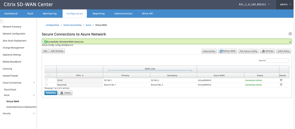Click Branch-WL-2 secondary link cell
Screen dimensions: 295x129
point(157,85)
